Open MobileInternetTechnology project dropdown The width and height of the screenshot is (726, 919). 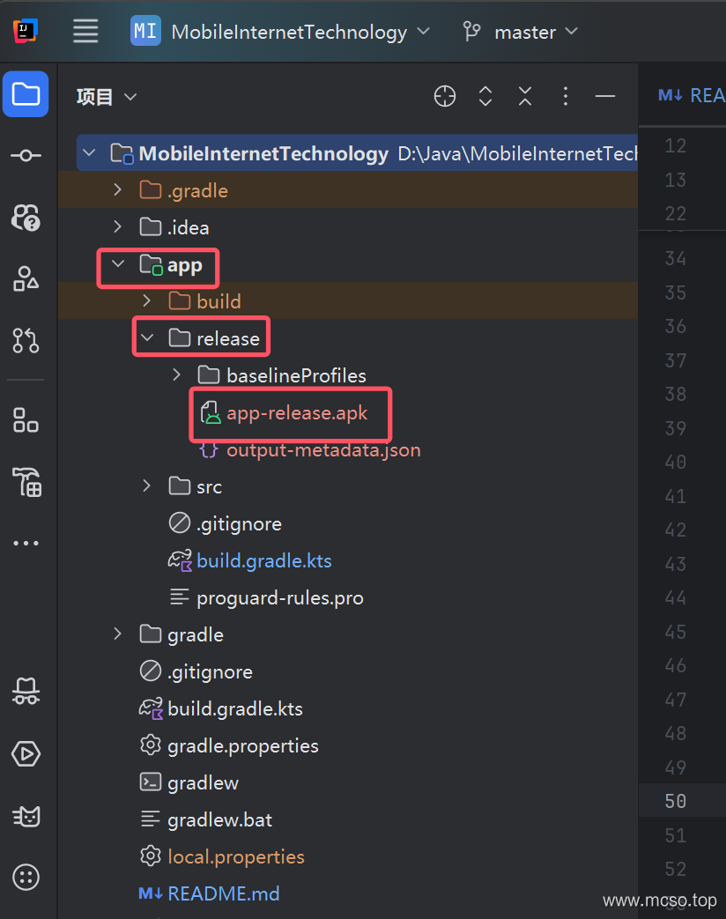pos(300,32)
